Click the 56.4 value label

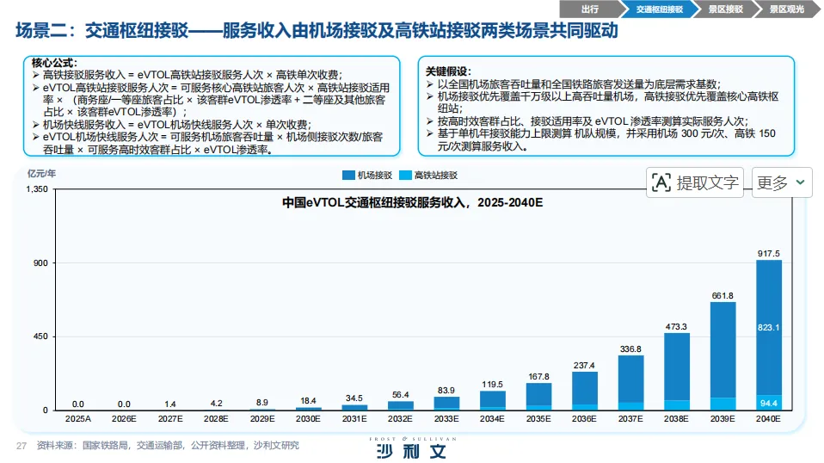401,394
